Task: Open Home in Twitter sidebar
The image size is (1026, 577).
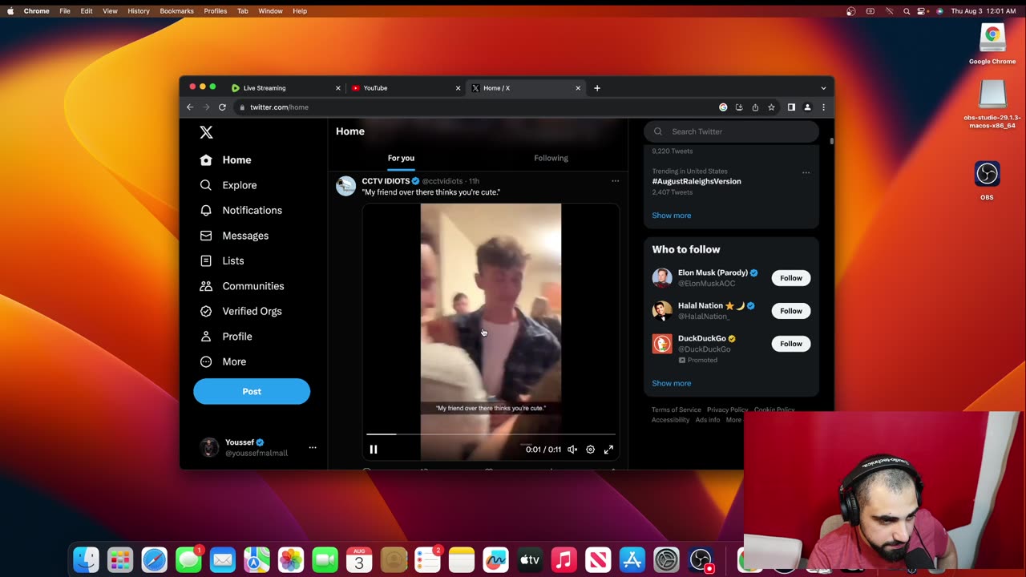Action: tap(225, 160)
